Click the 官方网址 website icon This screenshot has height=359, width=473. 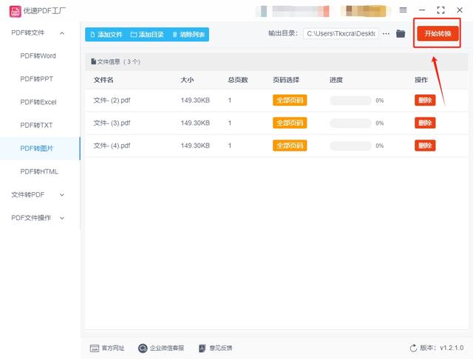95,349
